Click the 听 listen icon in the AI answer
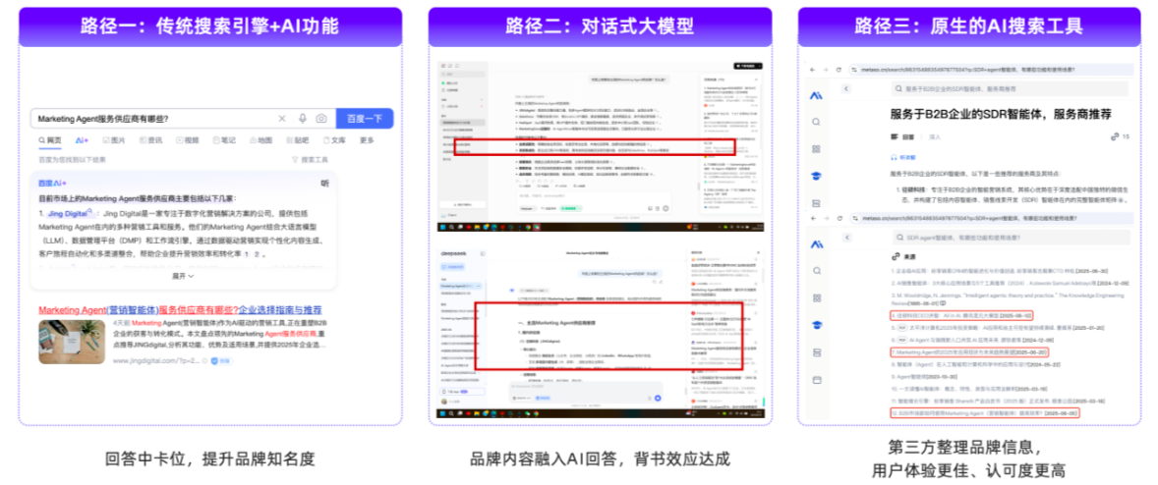 click(x=324, y=184)
